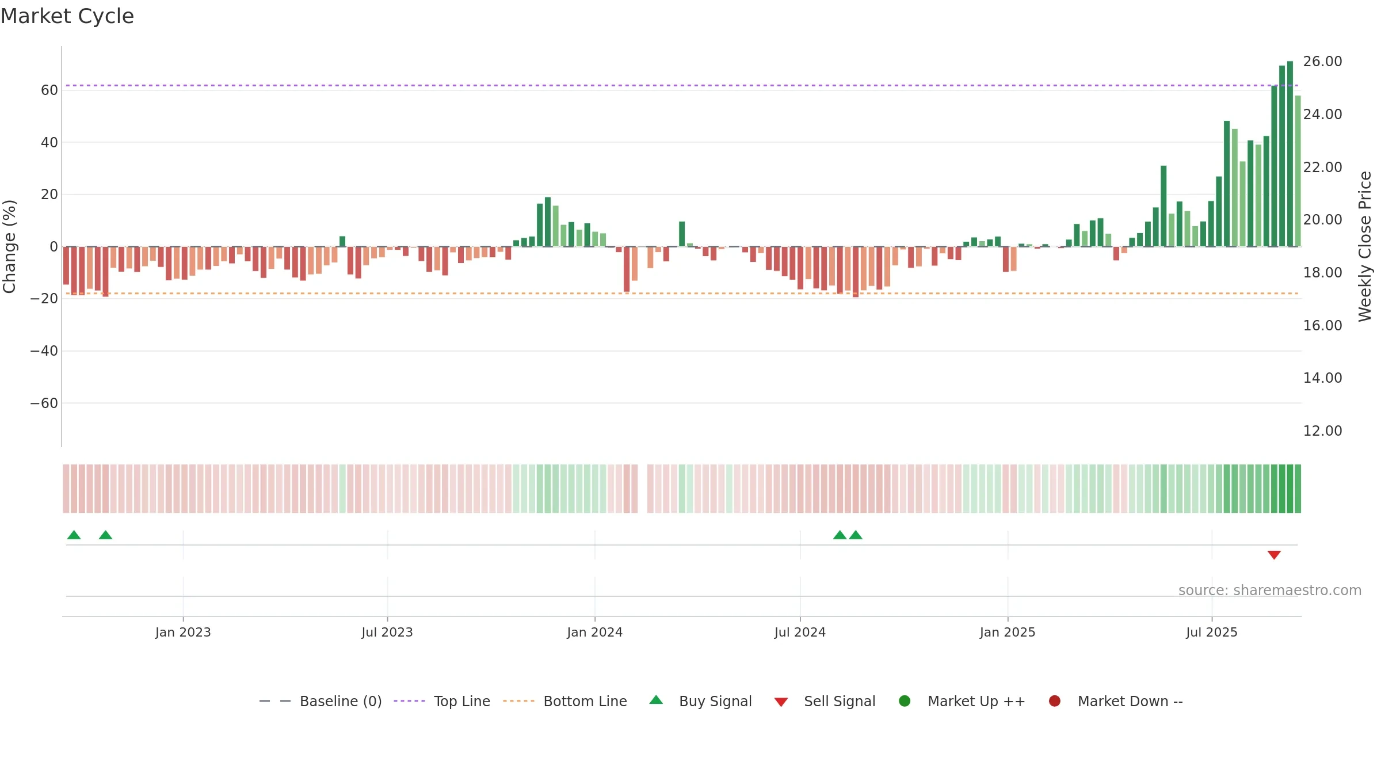Viewport: 1381px width, 777px height.
Task: Click the red Market Down circle in legend
Action: [1055, 701]
